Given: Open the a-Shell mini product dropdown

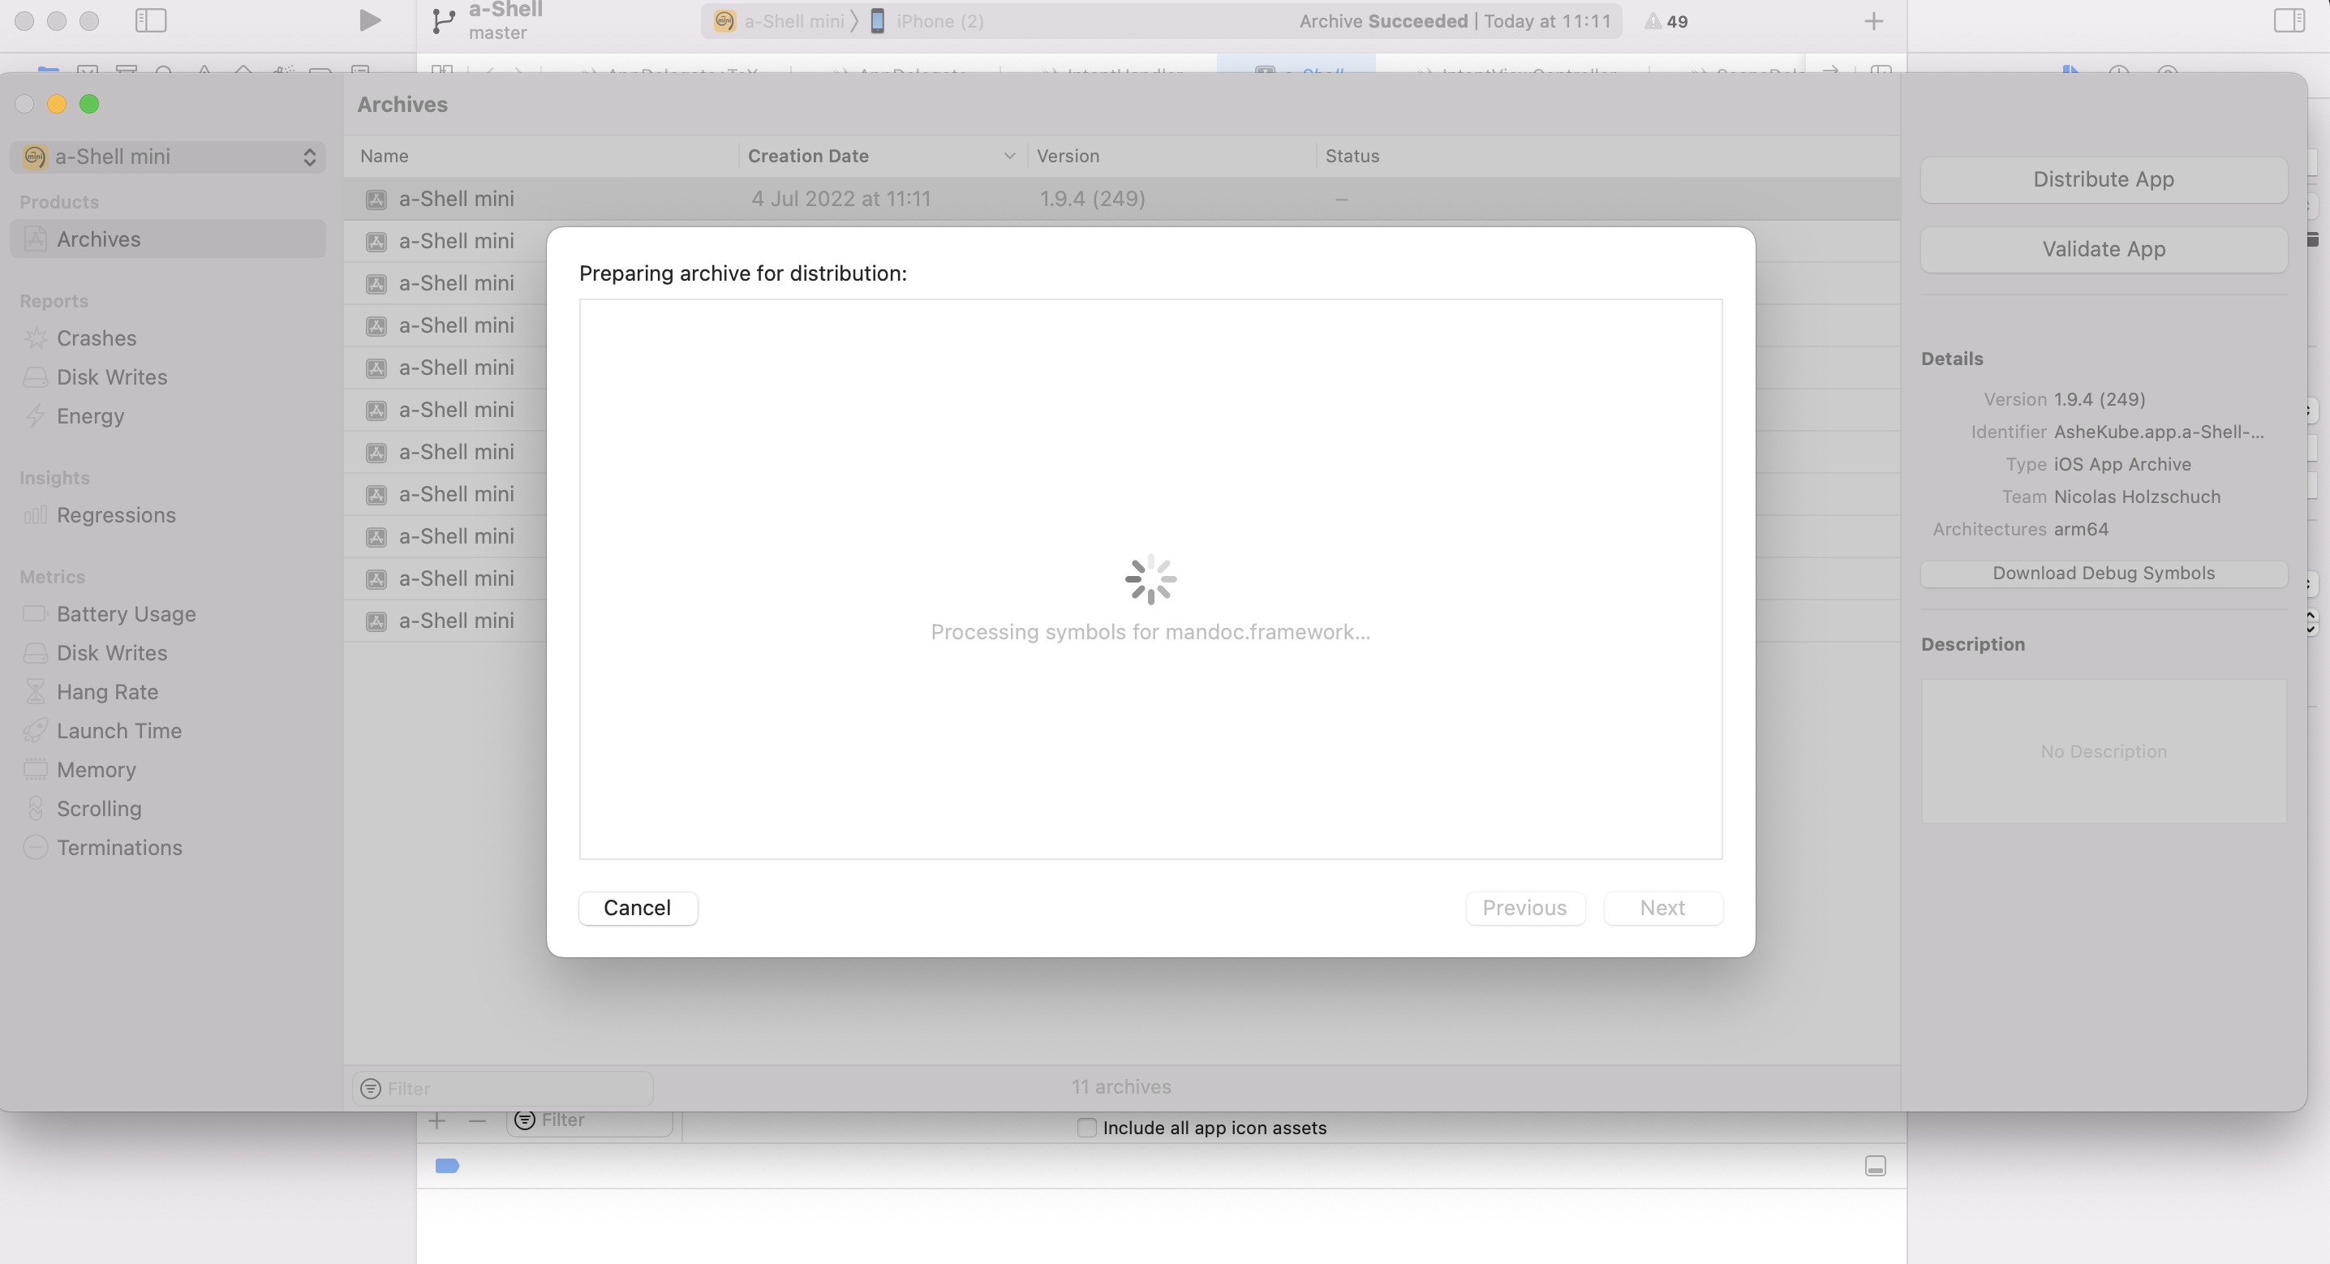Looking at the screenshot, I should (x=168, y=157).
